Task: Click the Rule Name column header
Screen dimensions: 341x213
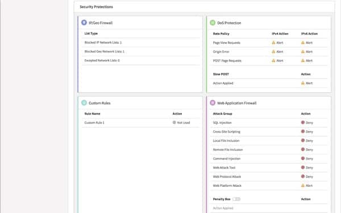Action: coord(92,113)
